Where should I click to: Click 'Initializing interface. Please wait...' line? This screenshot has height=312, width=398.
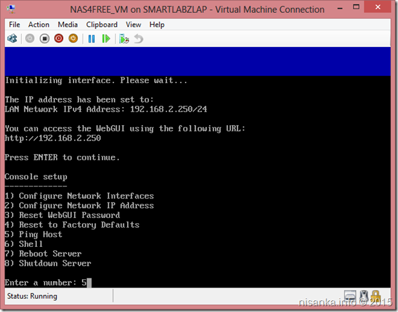[96, 81]
